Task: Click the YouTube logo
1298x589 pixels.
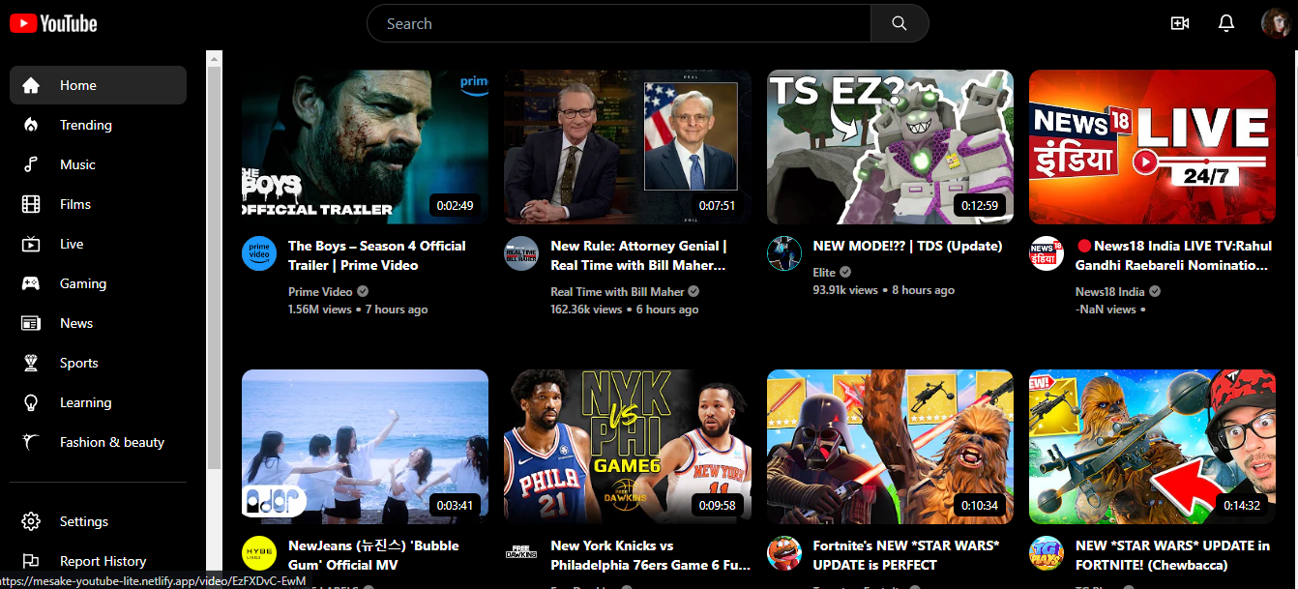Action: pyautogui.click(x=53, y=23)
